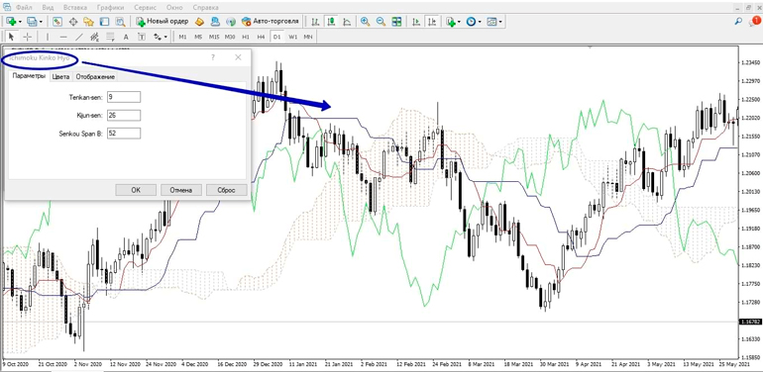Viewport: 763px width, 372px height.
Task: Open the Вставка menu
Action: tap(75, 7)
